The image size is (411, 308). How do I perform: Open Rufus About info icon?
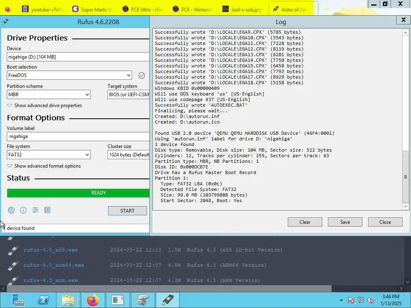[x=23, y=210]
